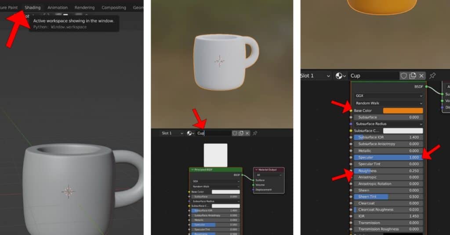
Task: Open the Compositing workspace tab
Action: (x=114, y=7)
